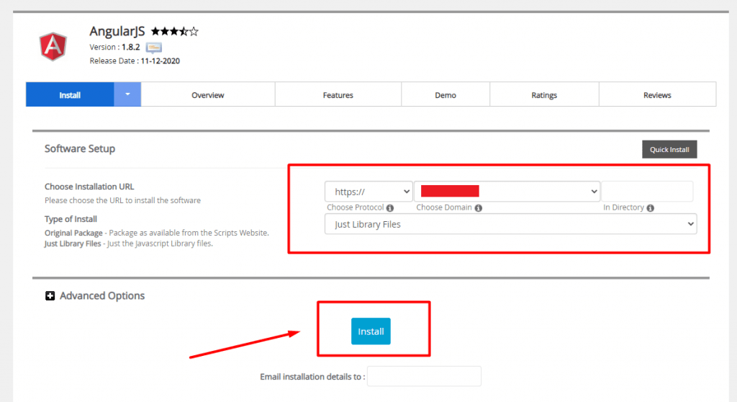Viewport: 737px width, 402px height.
Task: Click the blue Install button
Action: tap(371, 331)
